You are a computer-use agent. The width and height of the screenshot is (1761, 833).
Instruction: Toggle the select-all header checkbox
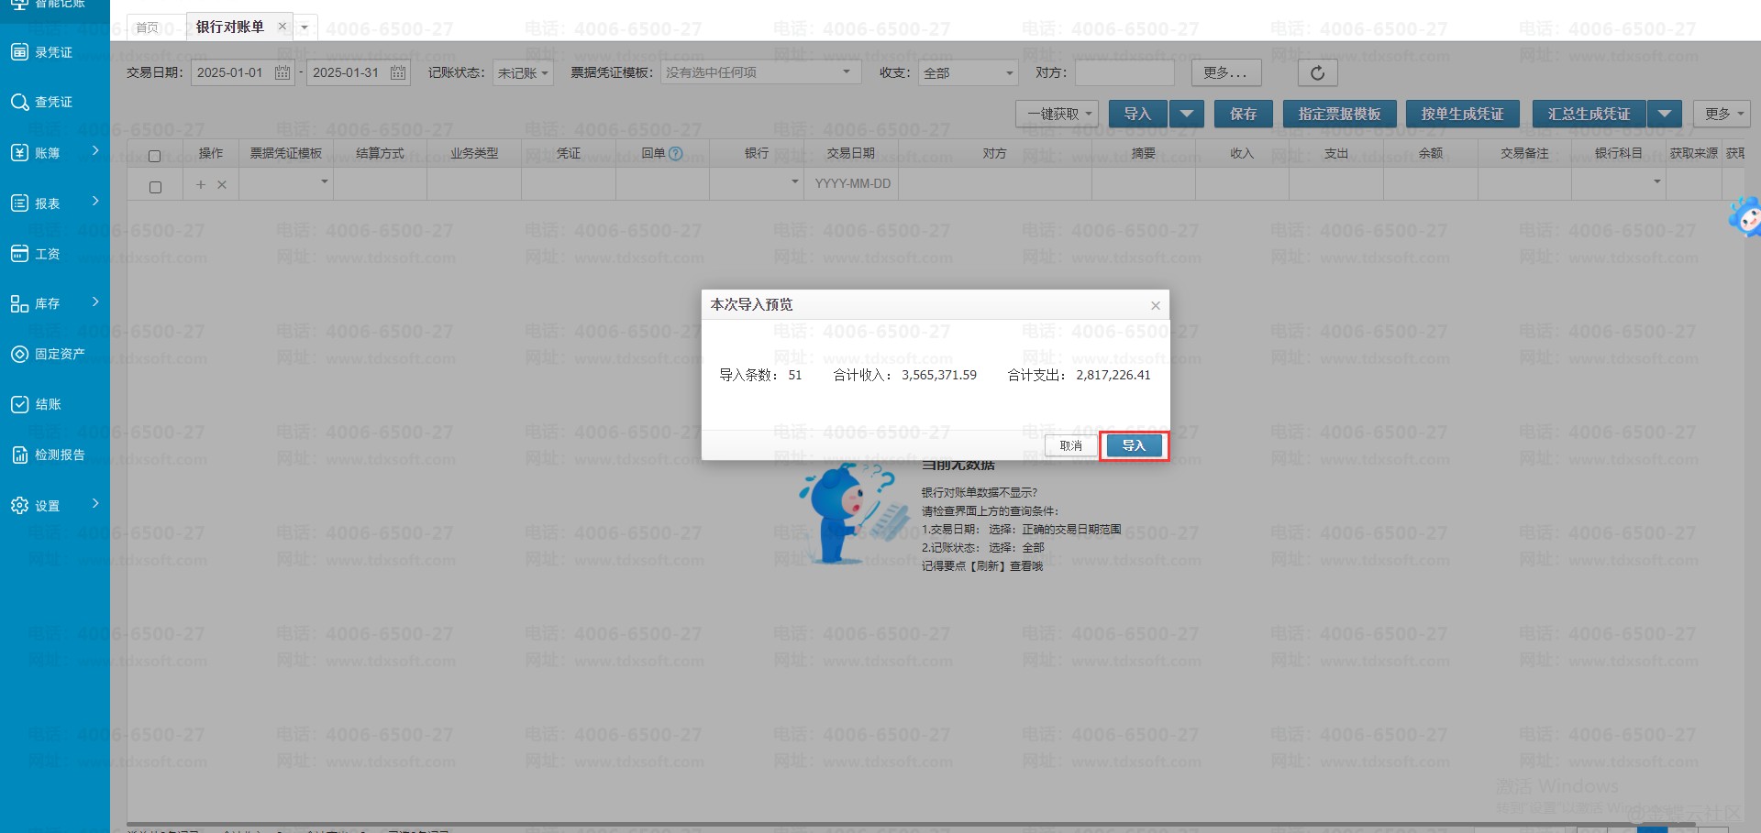click(x=155, y=156)
